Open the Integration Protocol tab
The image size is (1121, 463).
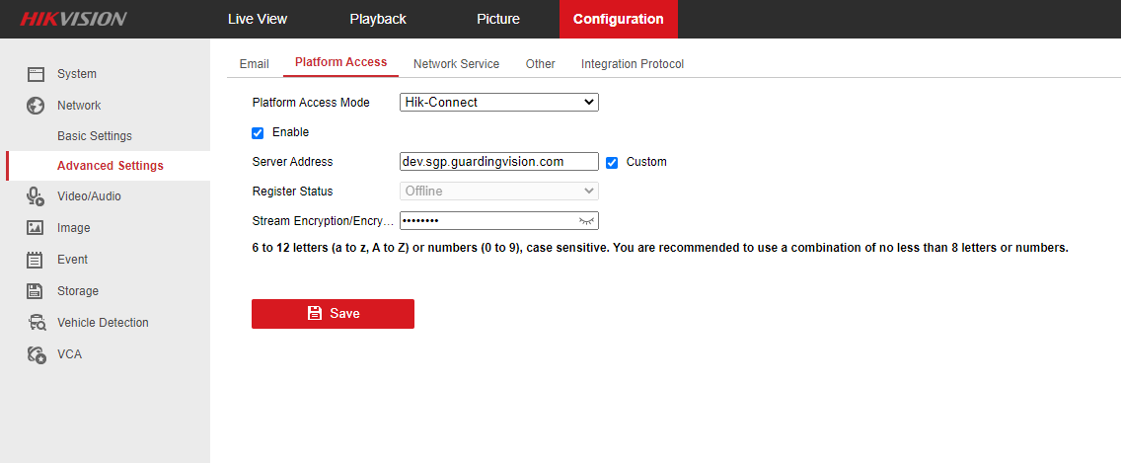(x=632, y=64)
